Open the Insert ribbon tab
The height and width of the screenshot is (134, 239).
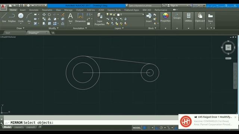(23, 10)
